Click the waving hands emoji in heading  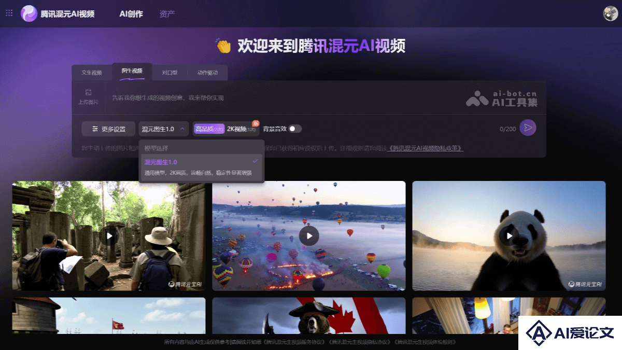tap(223, 46)
